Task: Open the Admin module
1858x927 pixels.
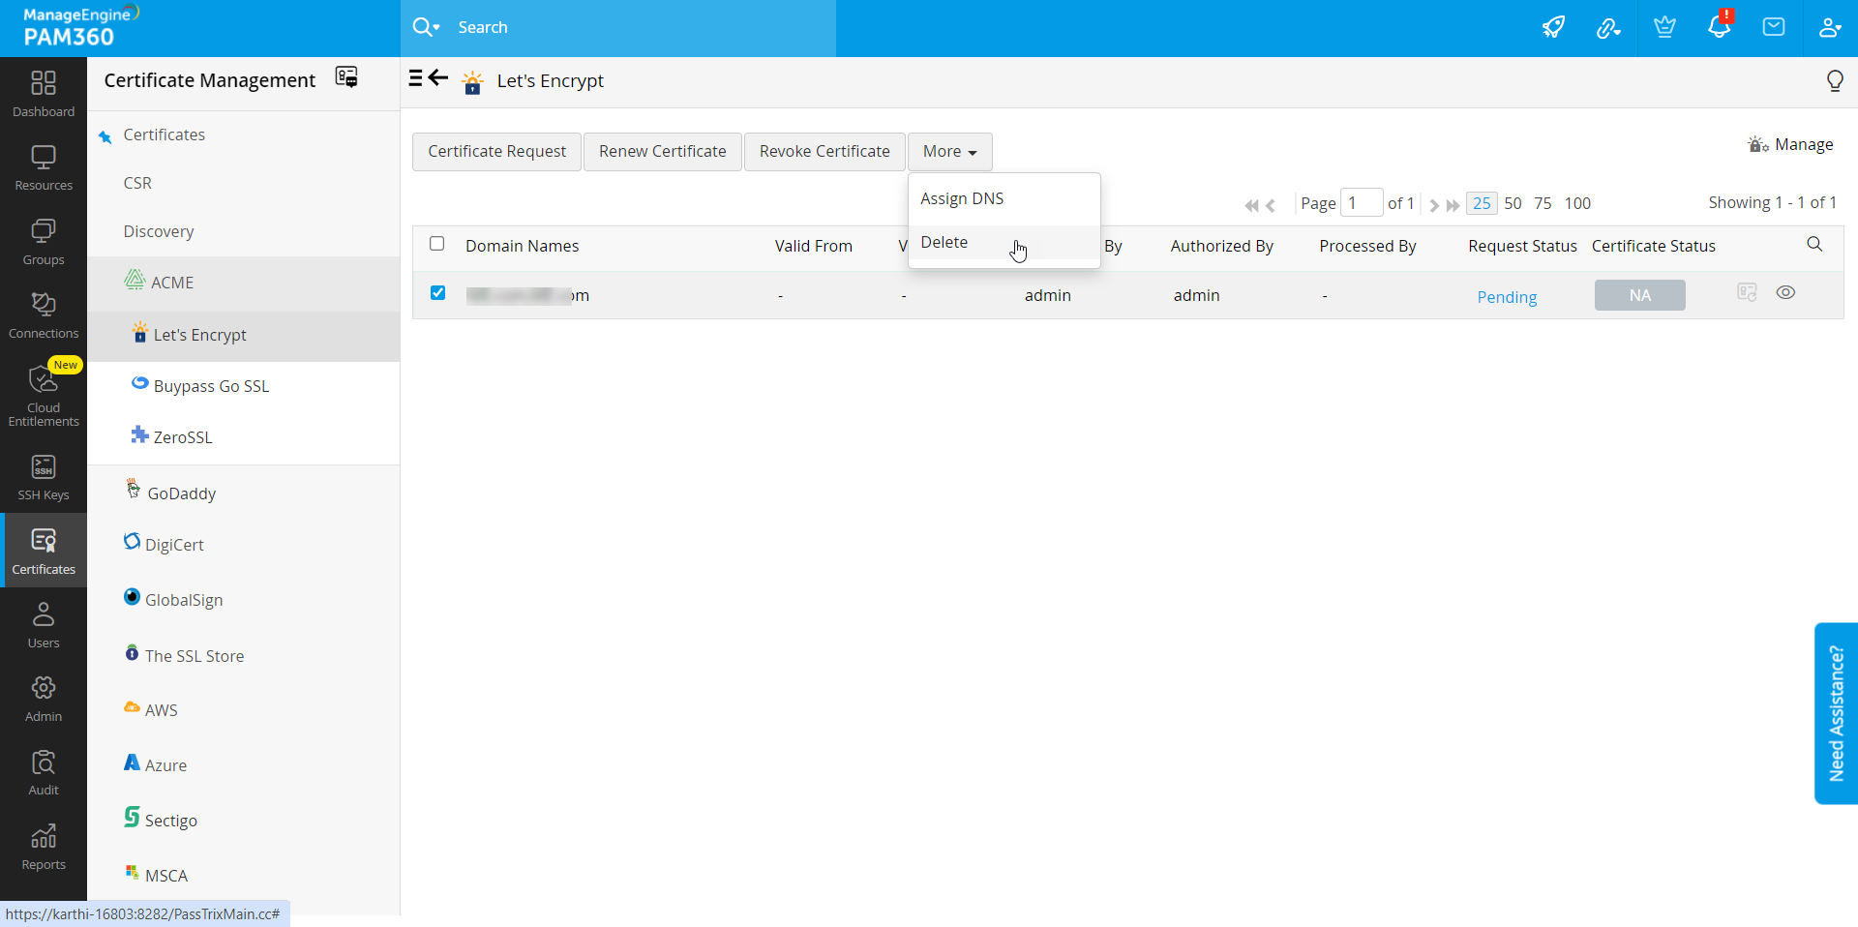Action: (44, 699)
